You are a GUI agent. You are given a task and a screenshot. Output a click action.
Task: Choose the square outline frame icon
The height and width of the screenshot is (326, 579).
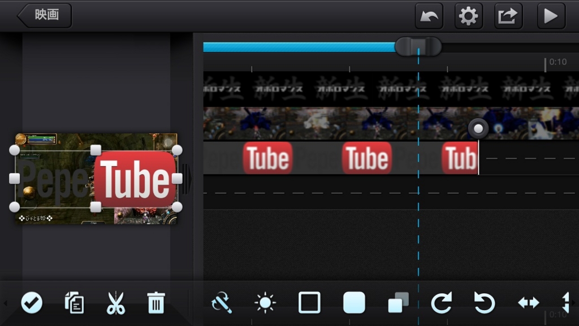tap(309, 303)
